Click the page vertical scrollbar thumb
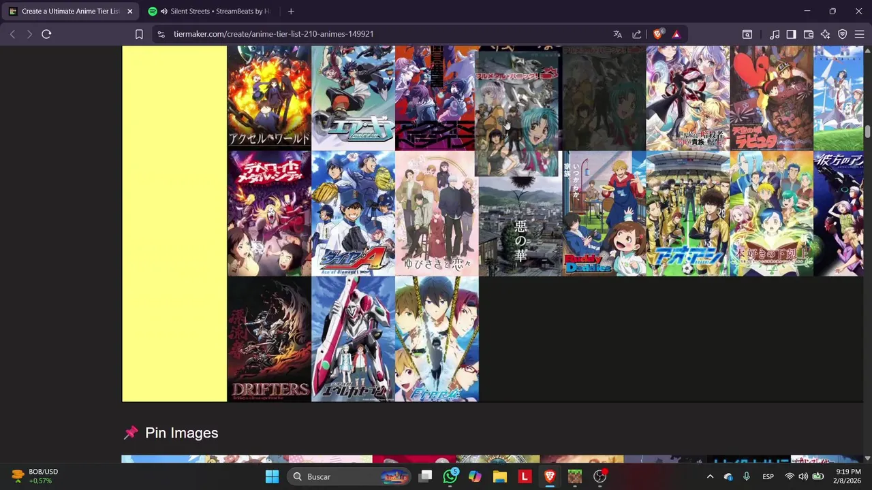The width and height of the screenshot is (872, 490). [x=867, y=131]
